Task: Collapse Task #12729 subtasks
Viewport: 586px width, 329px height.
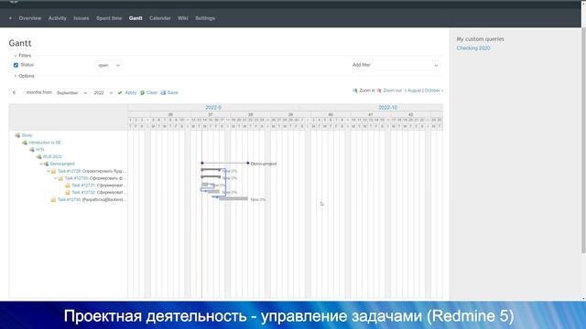Action: click(x=49, y=171)
